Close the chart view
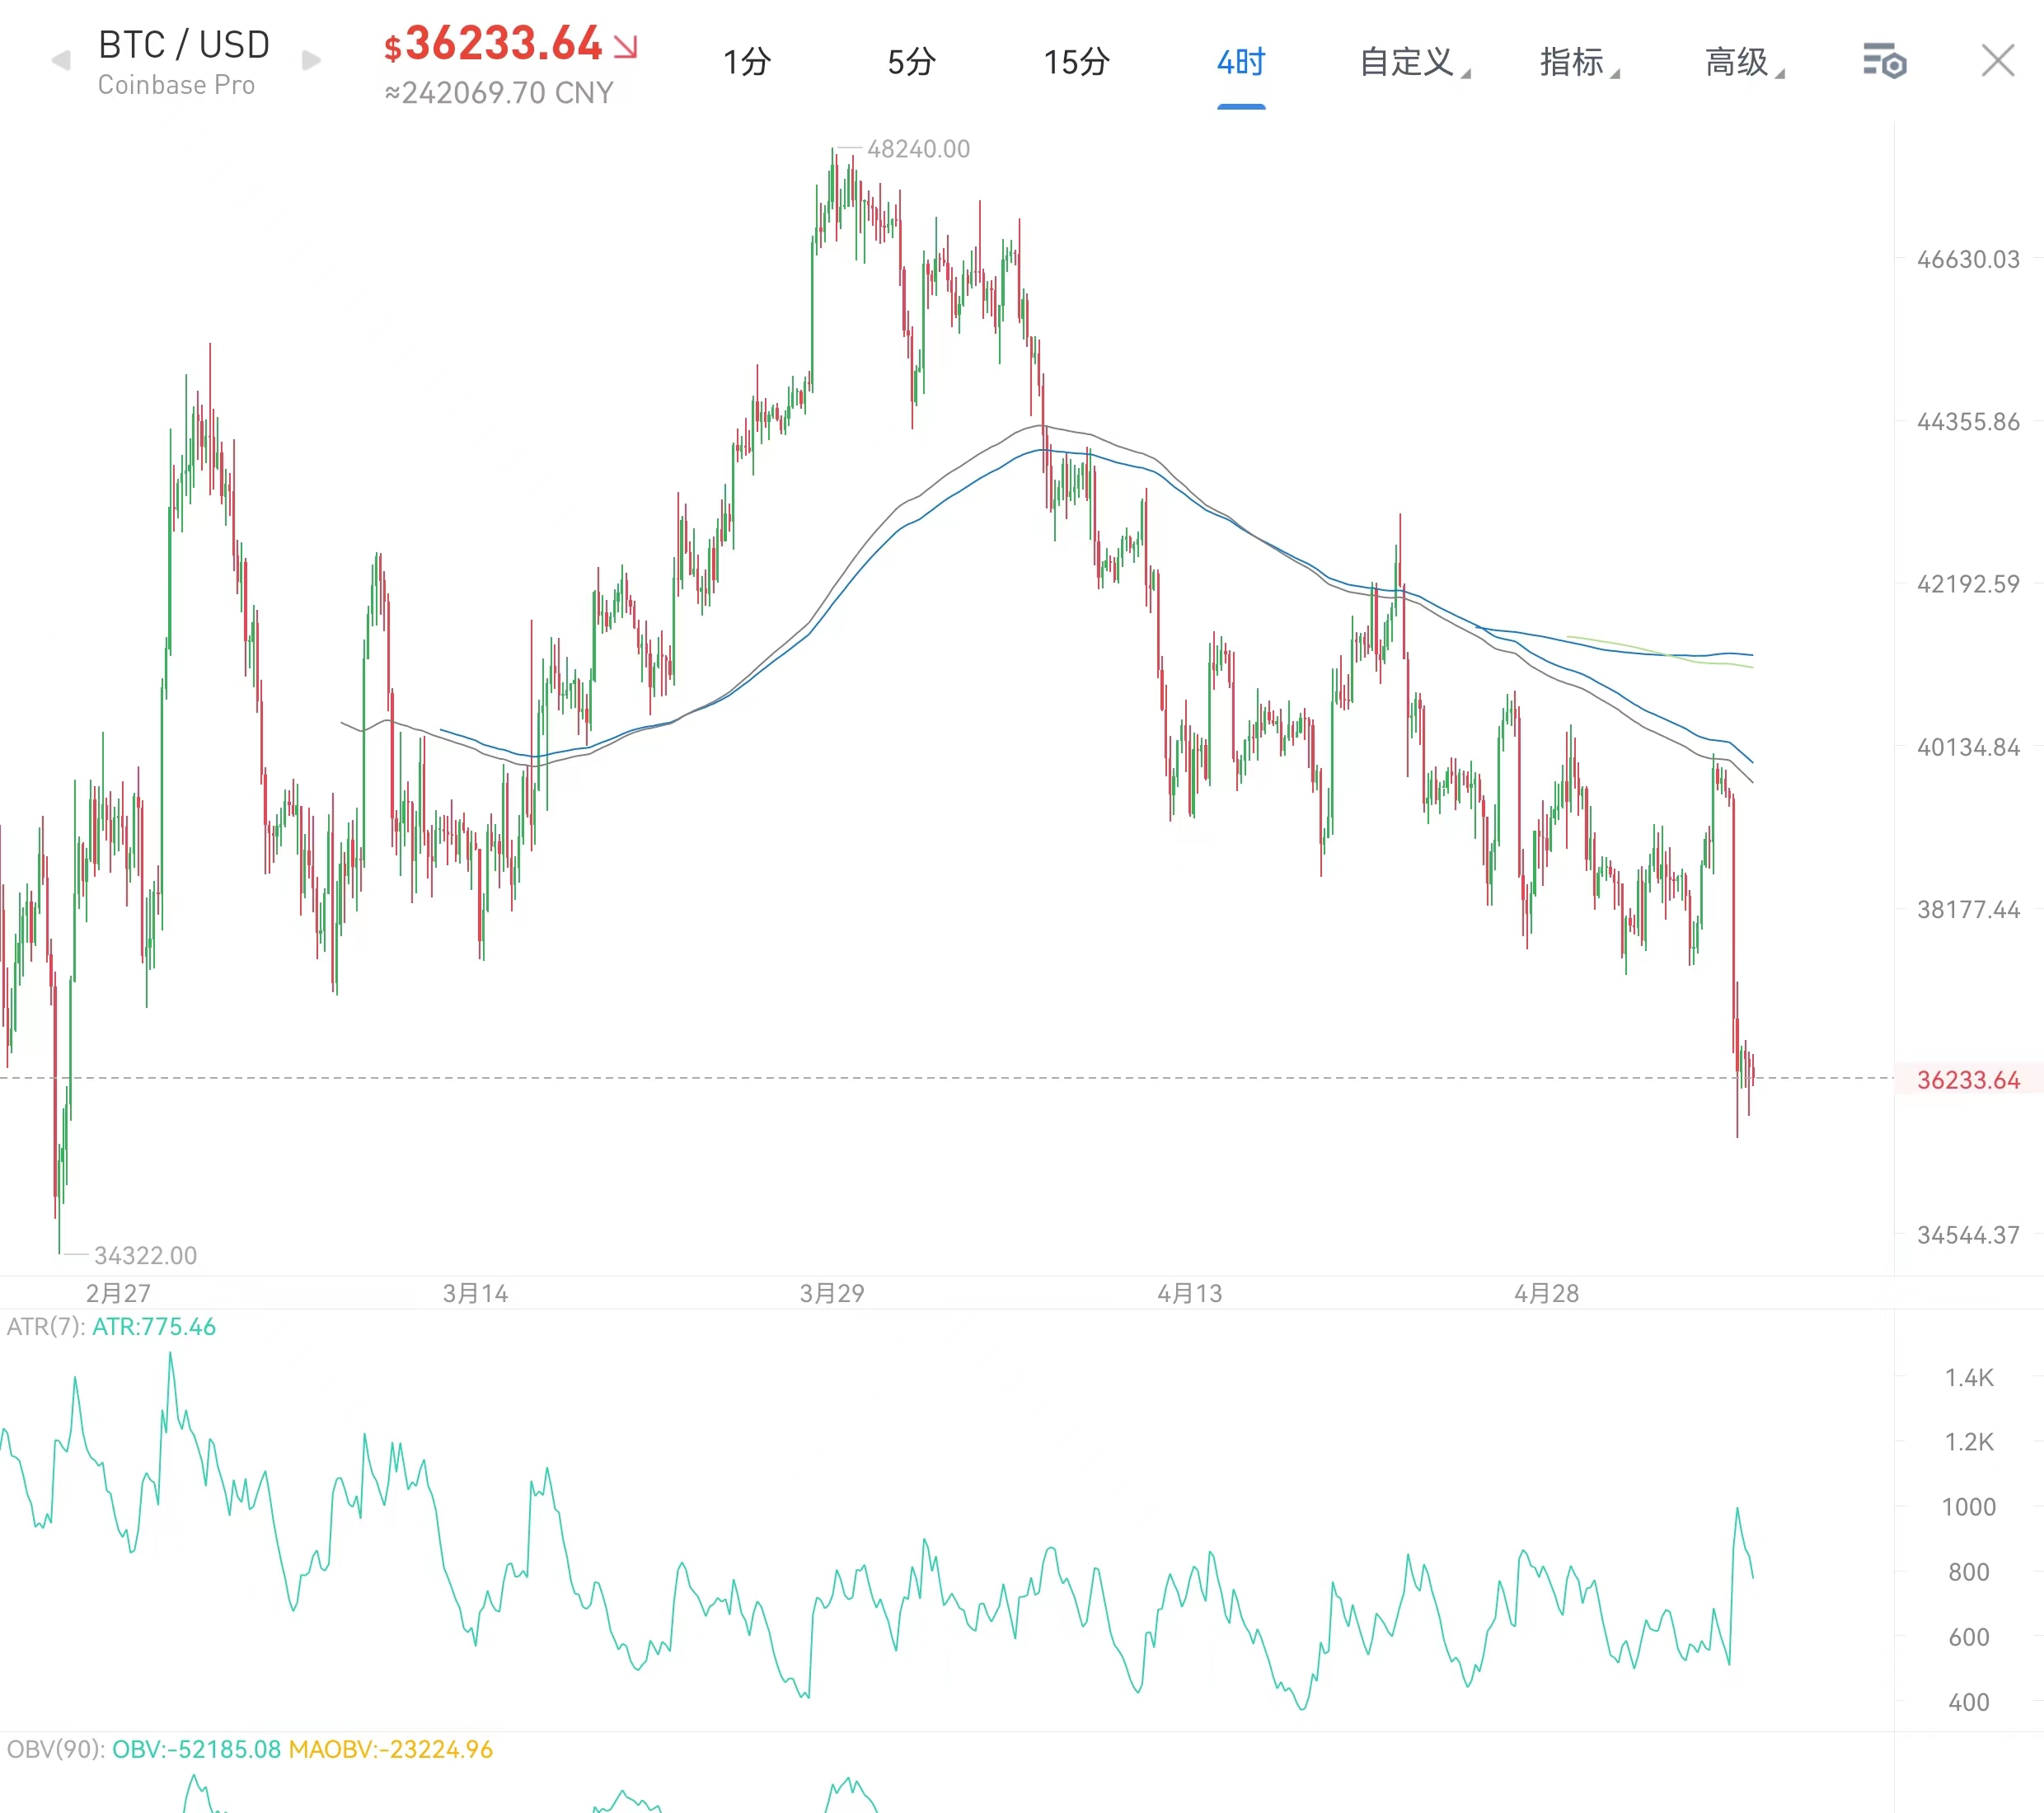The height and width of the screenshot is (1813, 2044). [1998, 61]
